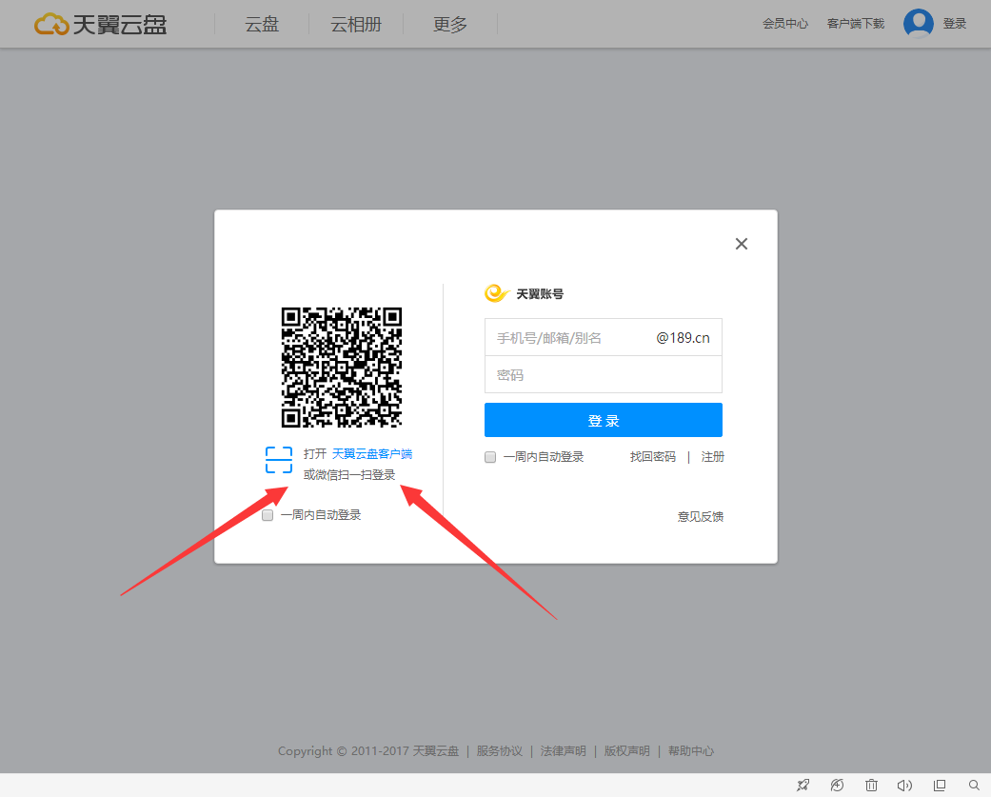Open the 天翼云盘客户端 link
The height and width of the screenshot is (797, 991).
[372, 454]
